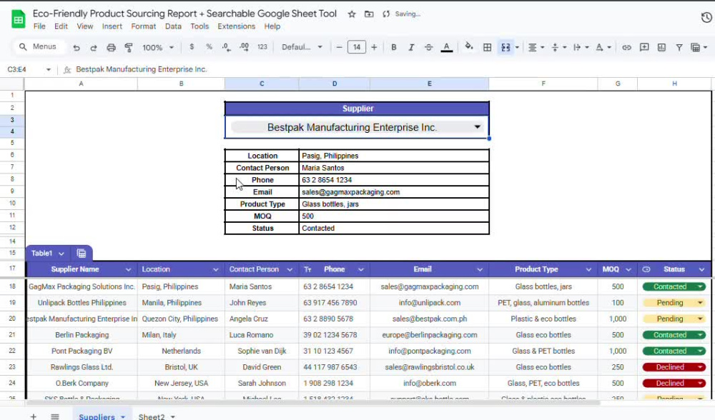
Task: Click the Berlin Packaging supplier cell
Action: (82, 335)
